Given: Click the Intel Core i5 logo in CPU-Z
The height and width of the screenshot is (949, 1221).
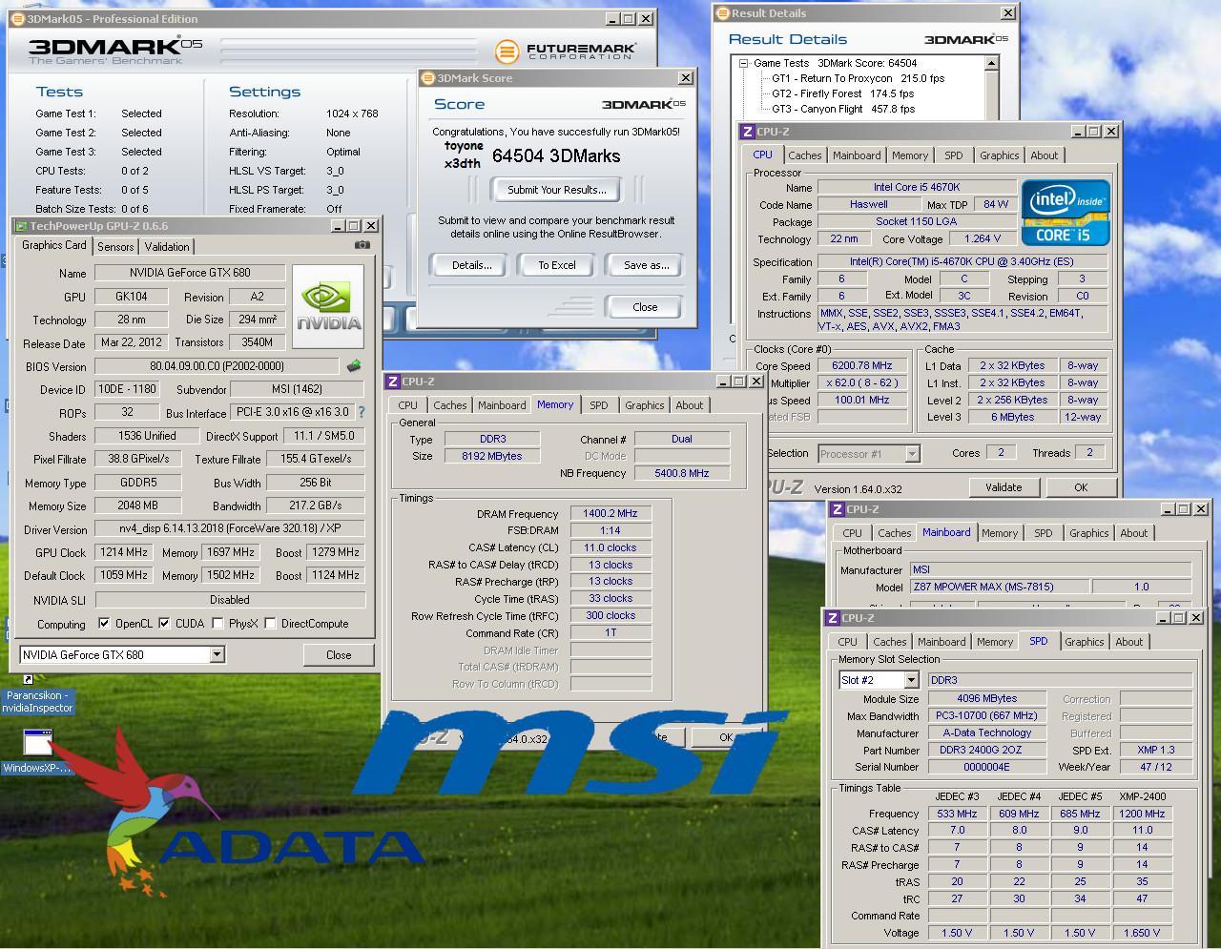Looking at the screenshot, I should pyautogui.click(x=1066, y=213).
